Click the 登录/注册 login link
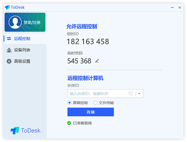The image size is (187, 142). coord(32,22)
